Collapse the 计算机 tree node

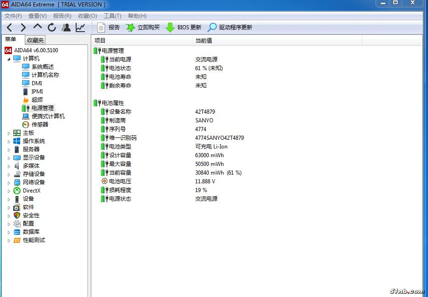coord(9,59)
